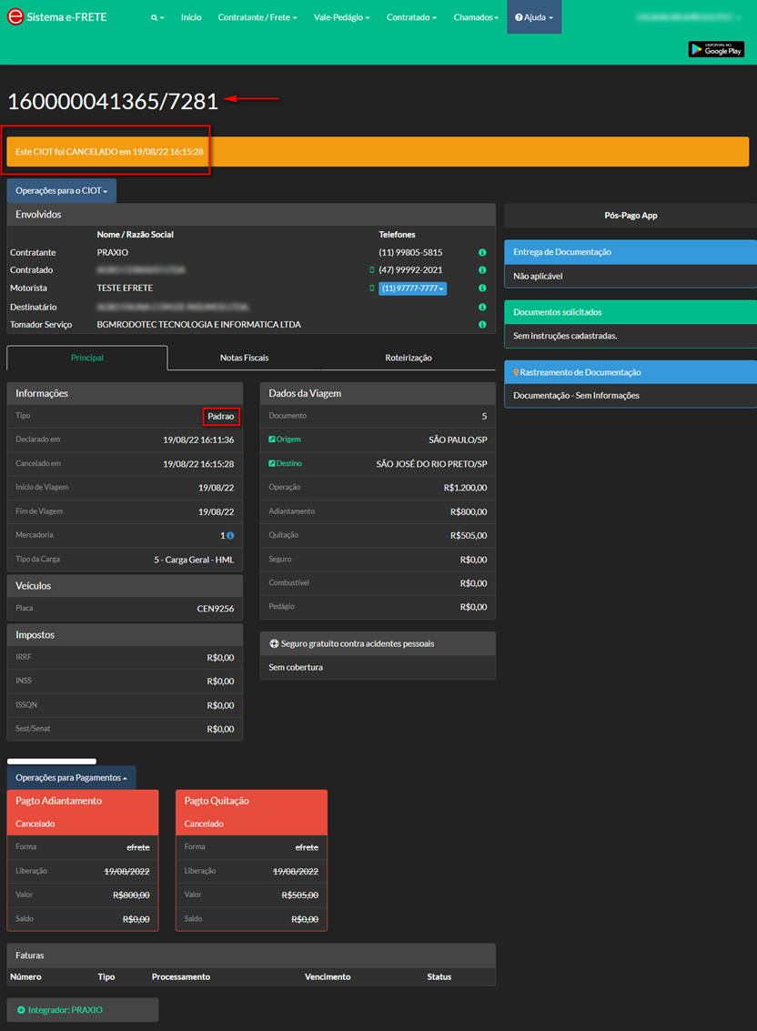
Task: Open the search magnifier dropdown in navbar
Action: tap(157, 18)
